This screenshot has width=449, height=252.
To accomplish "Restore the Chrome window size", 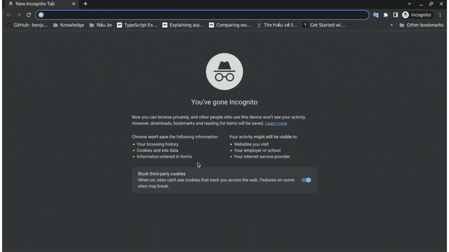I will [x=431, y=4].
